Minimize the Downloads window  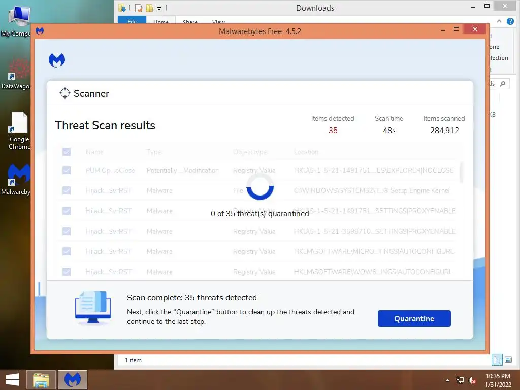[x=473, y=7]
